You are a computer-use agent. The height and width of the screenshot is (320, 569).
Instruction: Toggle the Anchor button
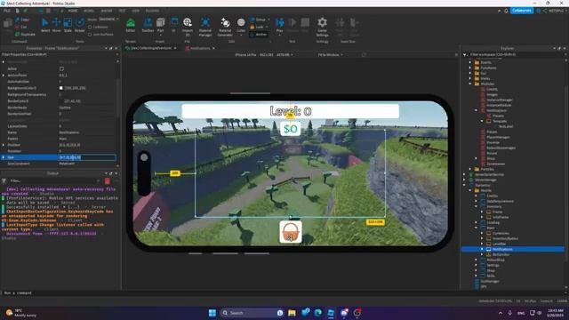[x=259, y=35]
